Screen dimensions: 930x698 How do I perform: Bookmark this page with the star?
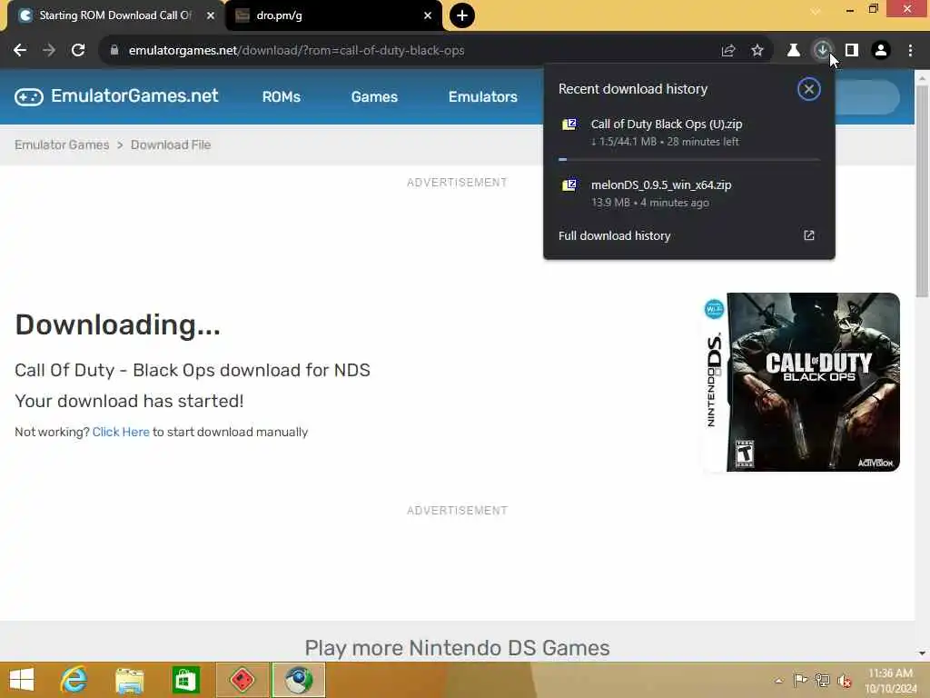click(x=757, y=51)
